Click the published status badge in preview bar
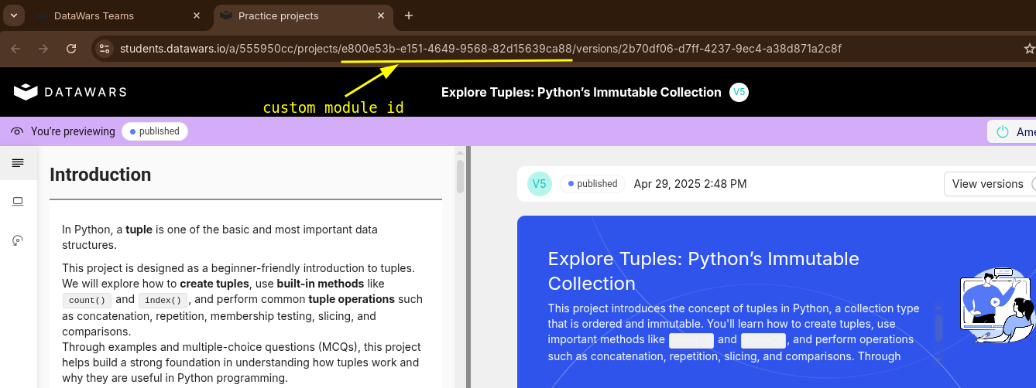 [x=155, y=131]
